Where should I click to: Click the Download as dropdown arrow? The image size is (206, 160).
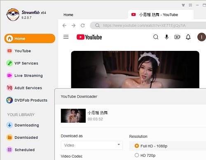point(119,144)
